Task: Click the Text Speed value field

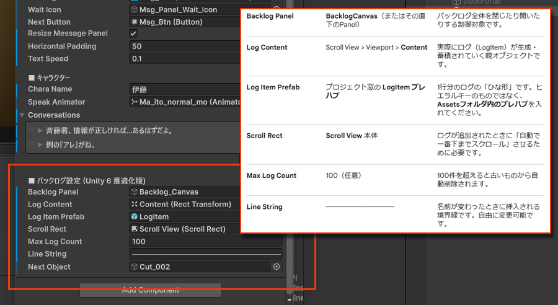Action: tap(185, 59)
